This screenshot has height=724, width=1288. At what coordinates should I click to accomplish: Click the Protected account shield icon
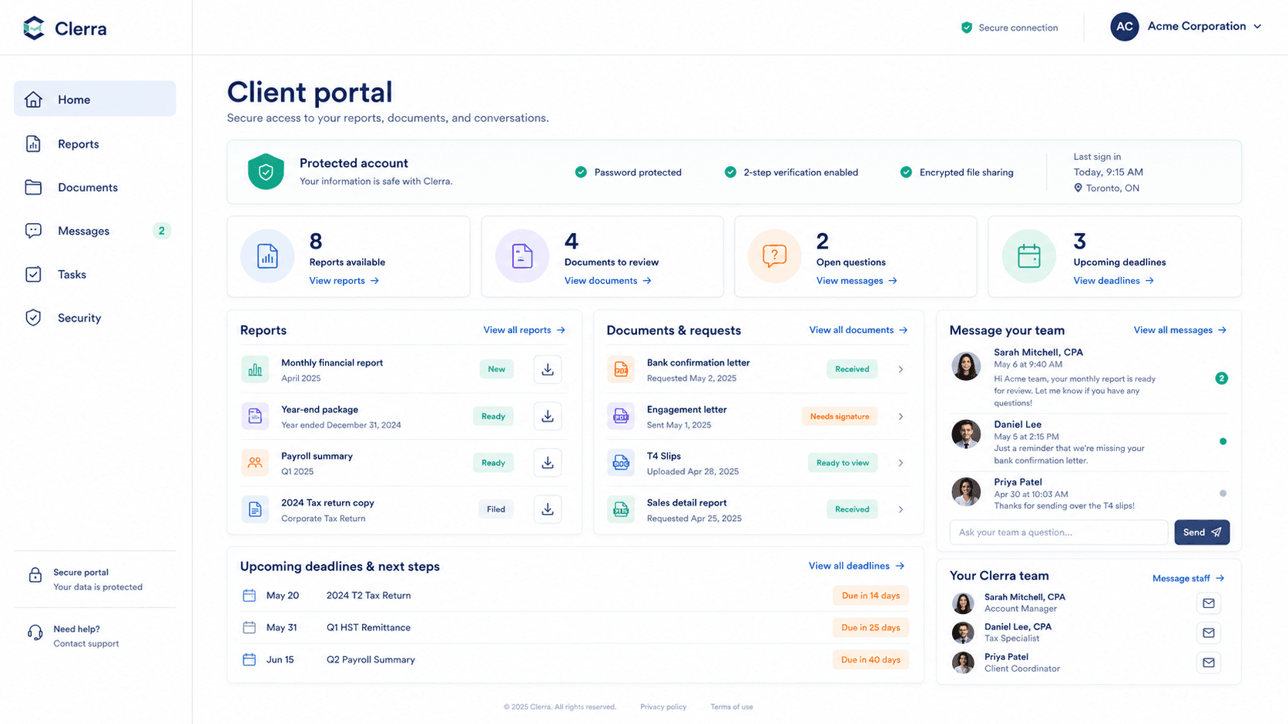(x=266, y=172)
